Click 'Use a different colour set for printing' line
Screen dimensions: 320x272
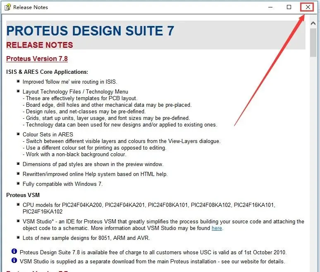coord(95,148)
